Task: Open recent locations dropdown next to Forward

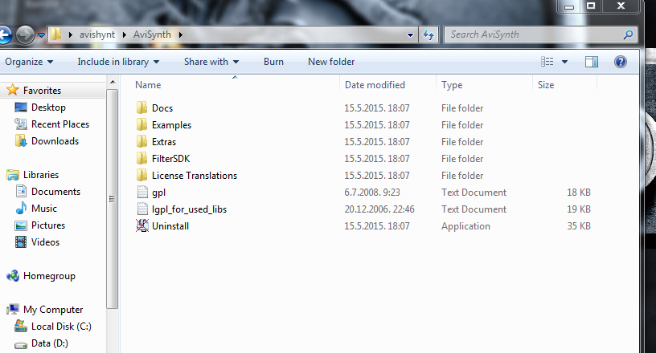Action: click(x=41, y=35)
